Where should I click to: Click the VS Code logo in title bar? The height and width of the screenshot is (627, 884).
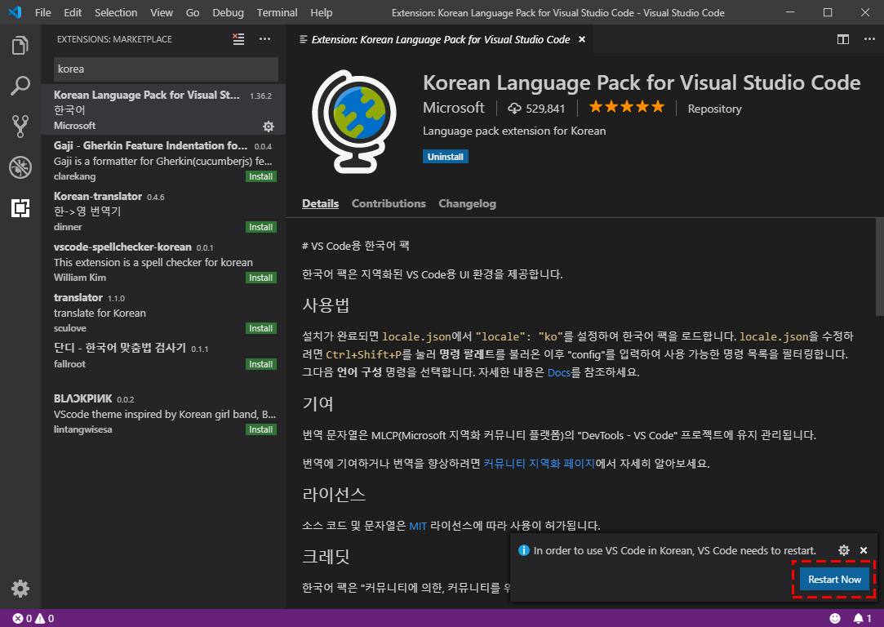tap(15, 12)
